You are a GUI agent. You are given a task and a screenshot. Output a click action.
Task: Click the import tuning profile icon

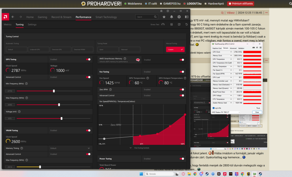pos(172,24)
